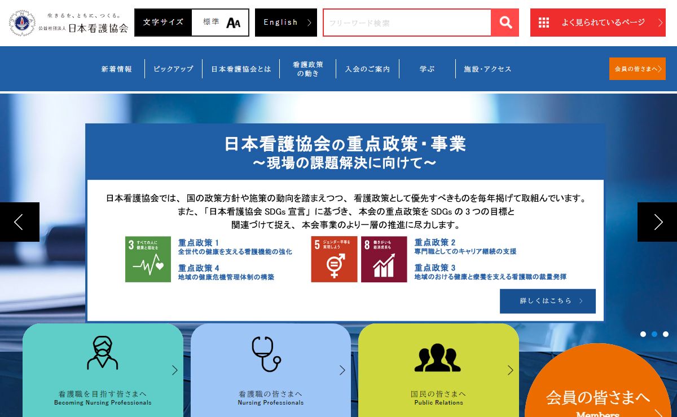Click the SDG 8 economic growth icon
Screen dimensions: 677x417
tap(384, 259)
